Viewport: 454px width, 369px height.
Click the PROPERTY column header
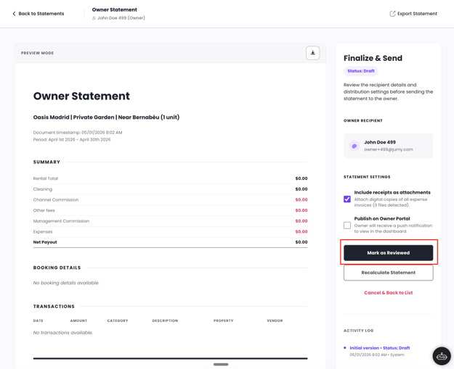coord(223,320)
